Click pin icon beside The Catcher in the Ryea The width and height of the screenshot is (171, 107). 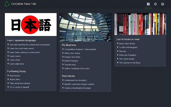tap(118, 63)
